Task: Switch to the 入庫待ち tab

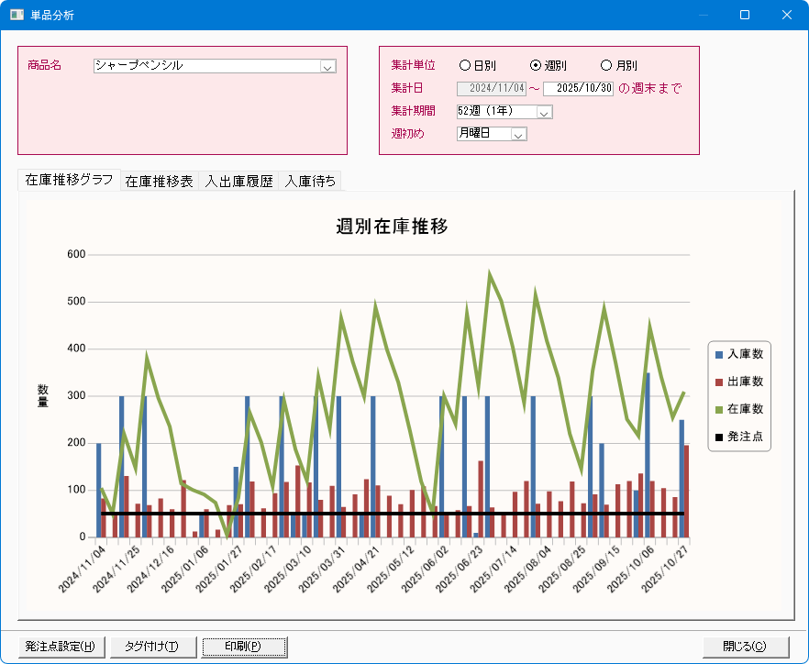Action: point(311,182)
